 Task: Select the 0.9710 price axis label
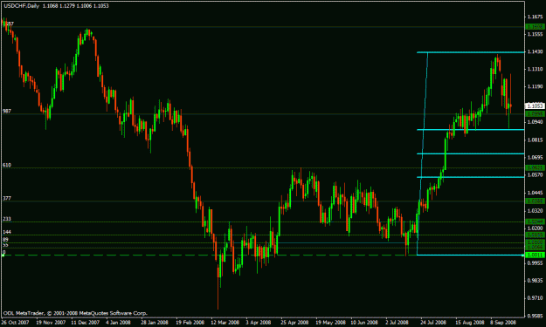click(x=535, y=298)
